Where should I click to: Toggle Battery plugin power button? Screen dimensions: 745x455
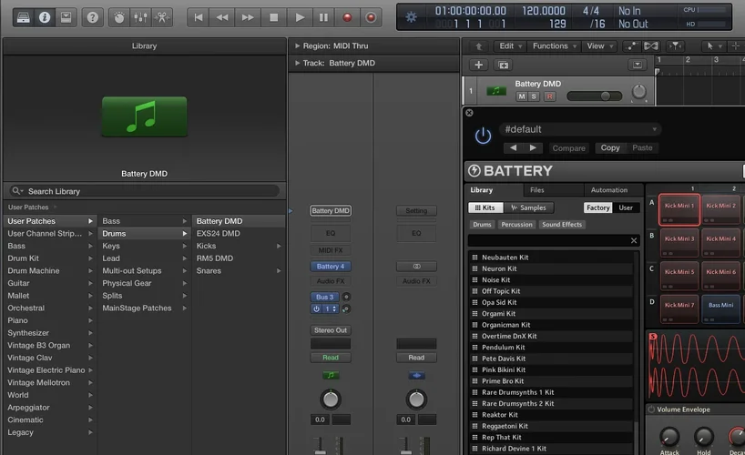pos(483,136)
